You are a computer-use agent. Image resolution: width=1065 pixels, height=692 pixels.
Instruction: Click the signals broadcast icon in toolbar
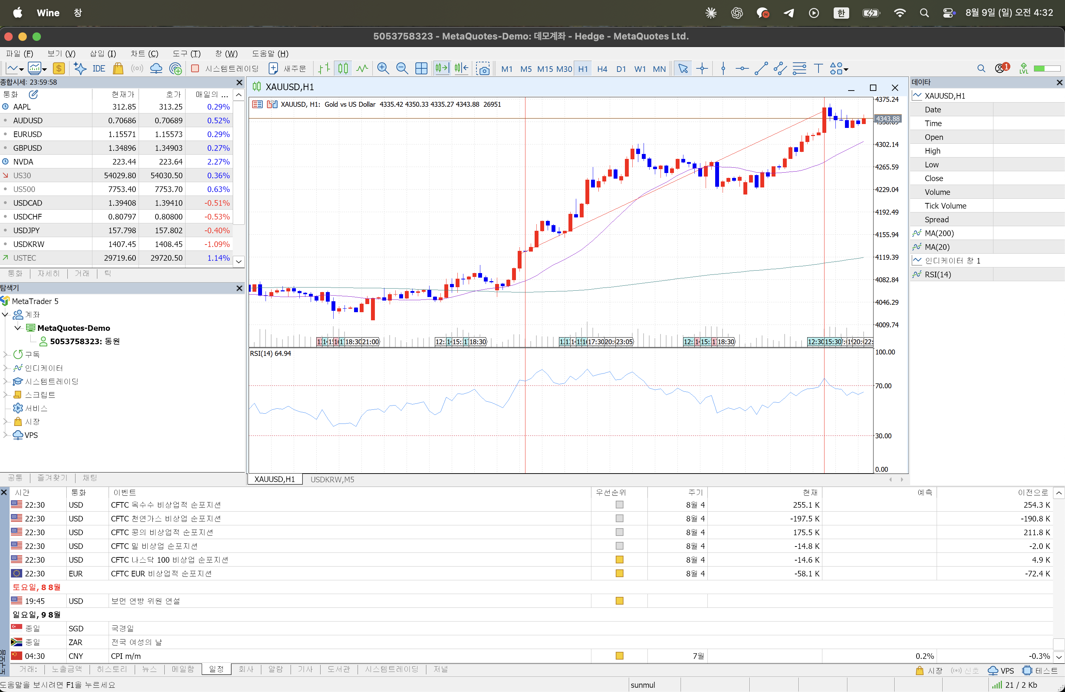[x=137, y=68]
